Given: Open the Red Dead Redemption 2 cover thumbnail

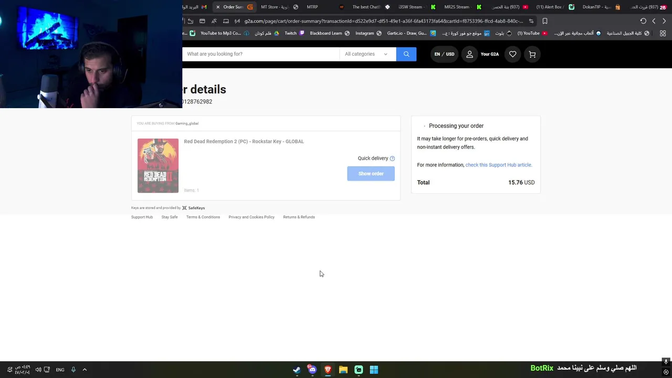Looking at the screenshot, I should pos(158,165).
